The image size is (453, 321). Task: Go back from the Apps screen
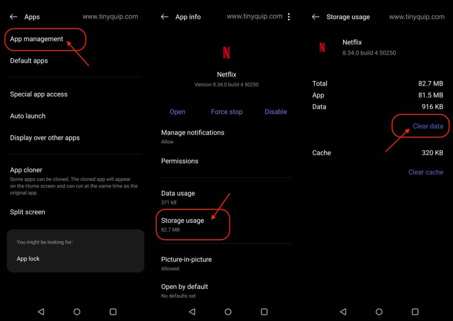tap(13, 17)
